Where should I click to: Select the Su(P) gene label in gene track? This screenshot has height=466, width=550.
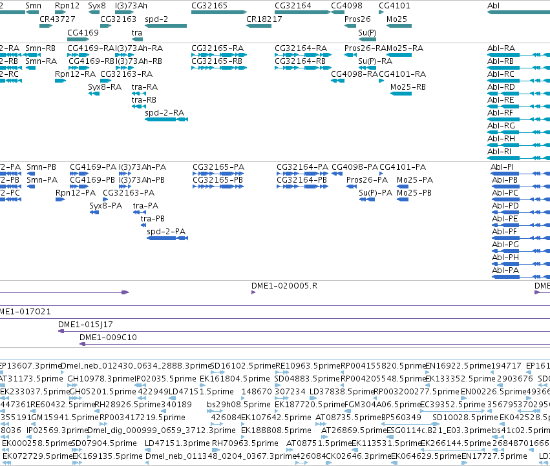(x=367, y=32)
